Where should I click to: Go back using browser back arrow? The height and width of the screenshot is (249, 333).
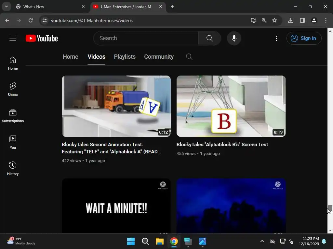point(7,20)
